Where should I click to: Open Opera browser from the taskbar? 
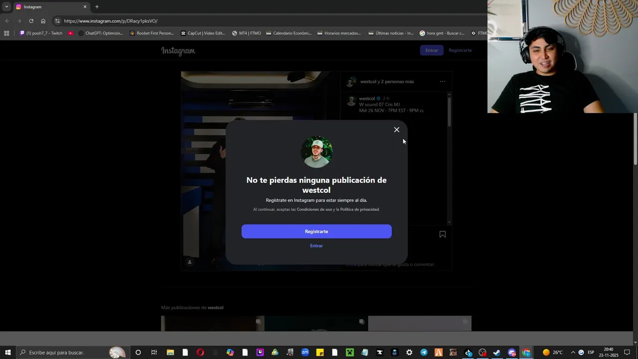click(x=200, y=353)
